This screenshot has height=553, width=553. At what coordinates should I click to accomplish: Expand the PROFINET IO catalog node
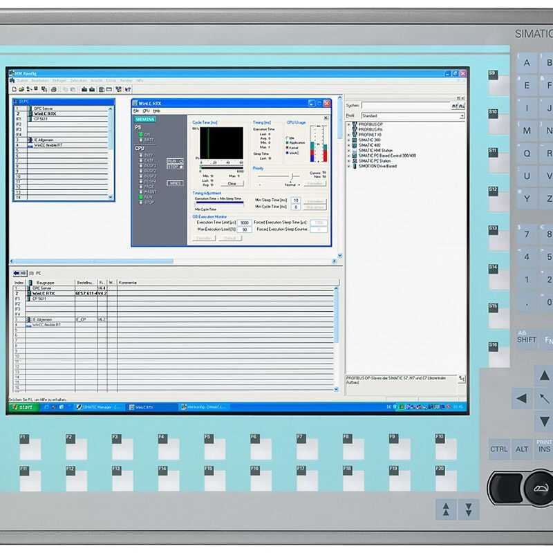(x=348, y=135)
